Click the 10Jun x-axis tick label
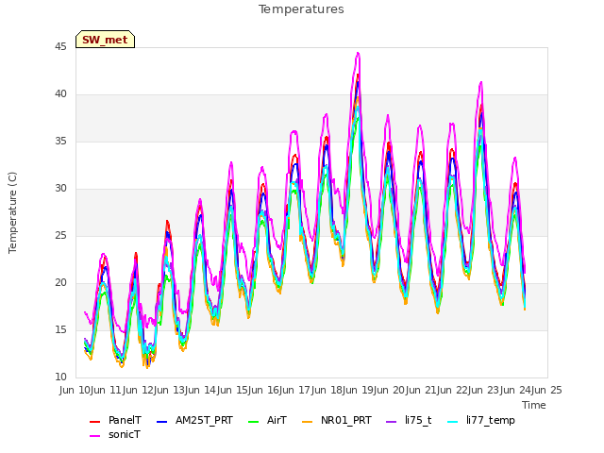 tap(92, 390)
